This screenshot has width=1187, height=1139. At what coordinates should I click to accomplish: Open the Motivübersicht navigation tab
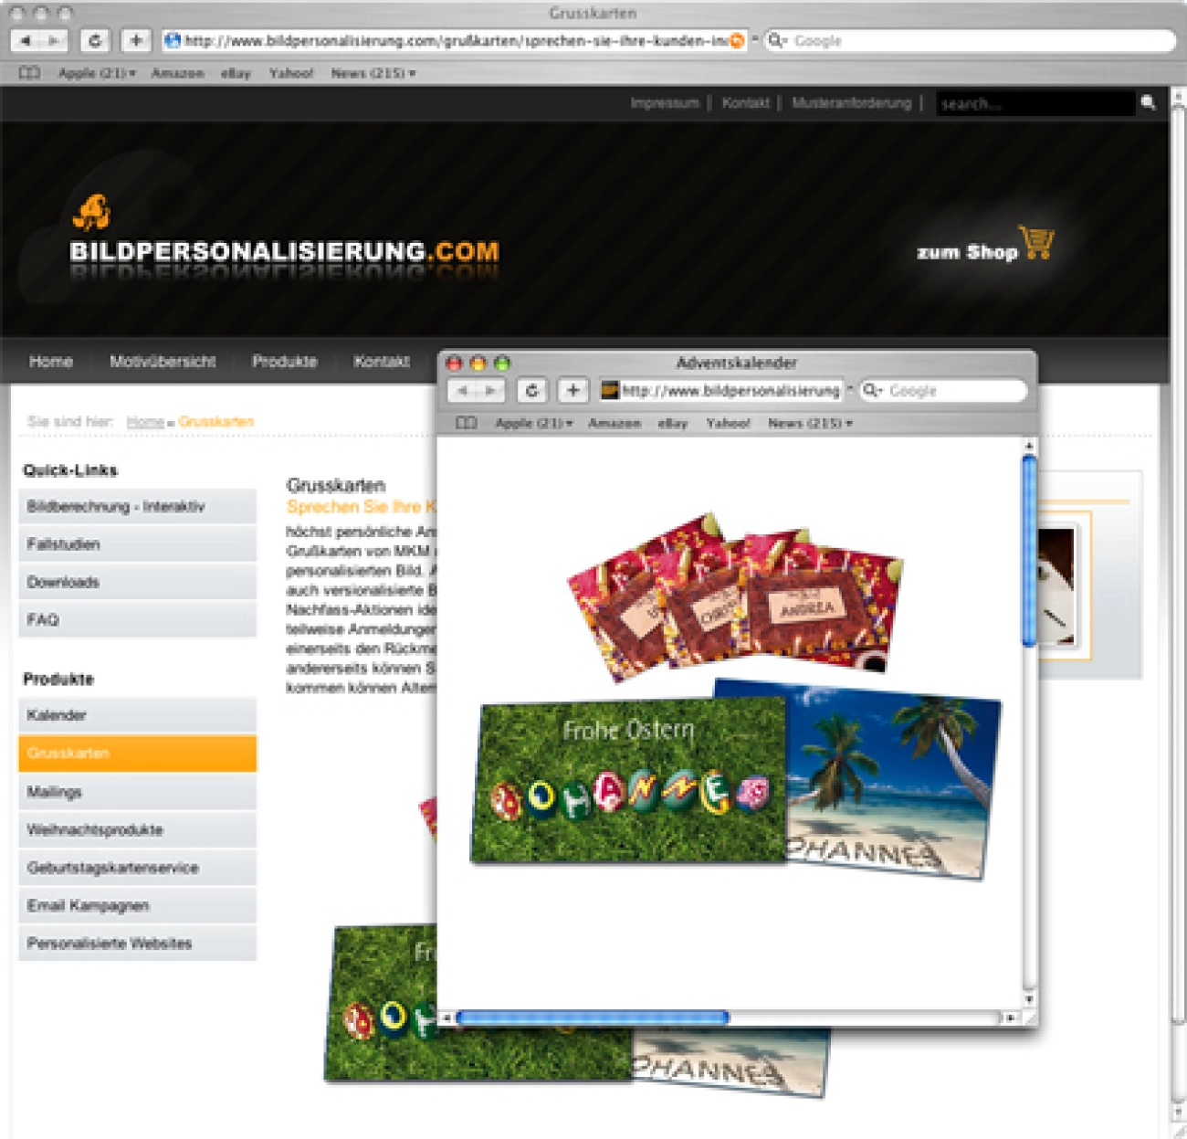163,362
